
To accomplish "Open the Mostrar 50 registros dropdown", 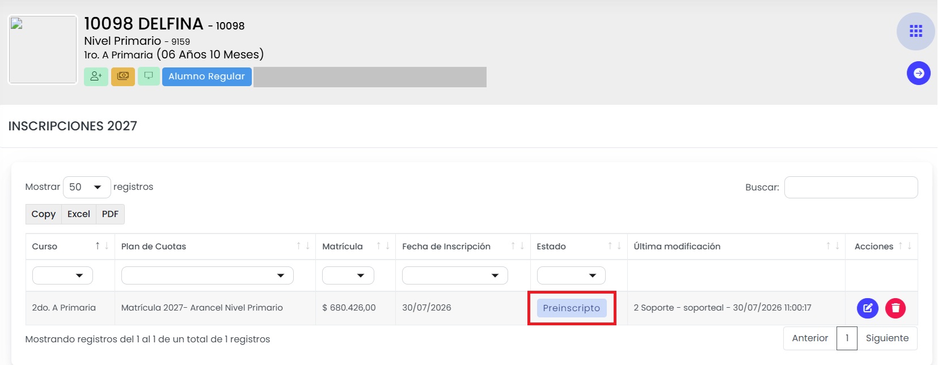I will 87,187.
